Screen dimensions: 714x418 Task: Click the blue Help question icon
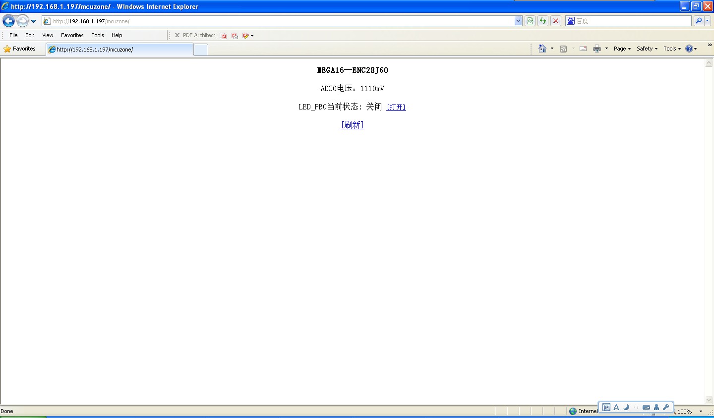689,49
